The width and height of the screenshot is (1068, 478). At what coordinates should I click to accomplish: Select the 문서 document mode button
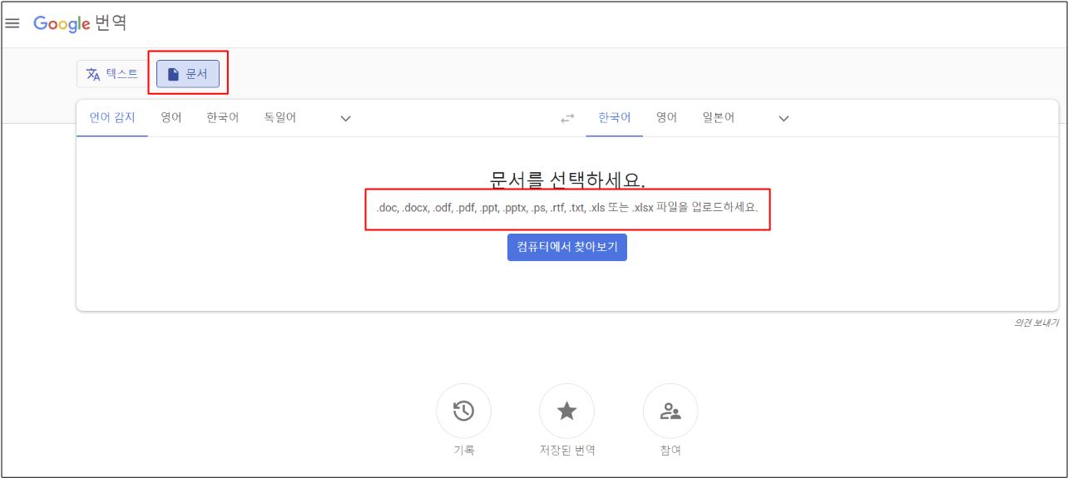[188, 74]
